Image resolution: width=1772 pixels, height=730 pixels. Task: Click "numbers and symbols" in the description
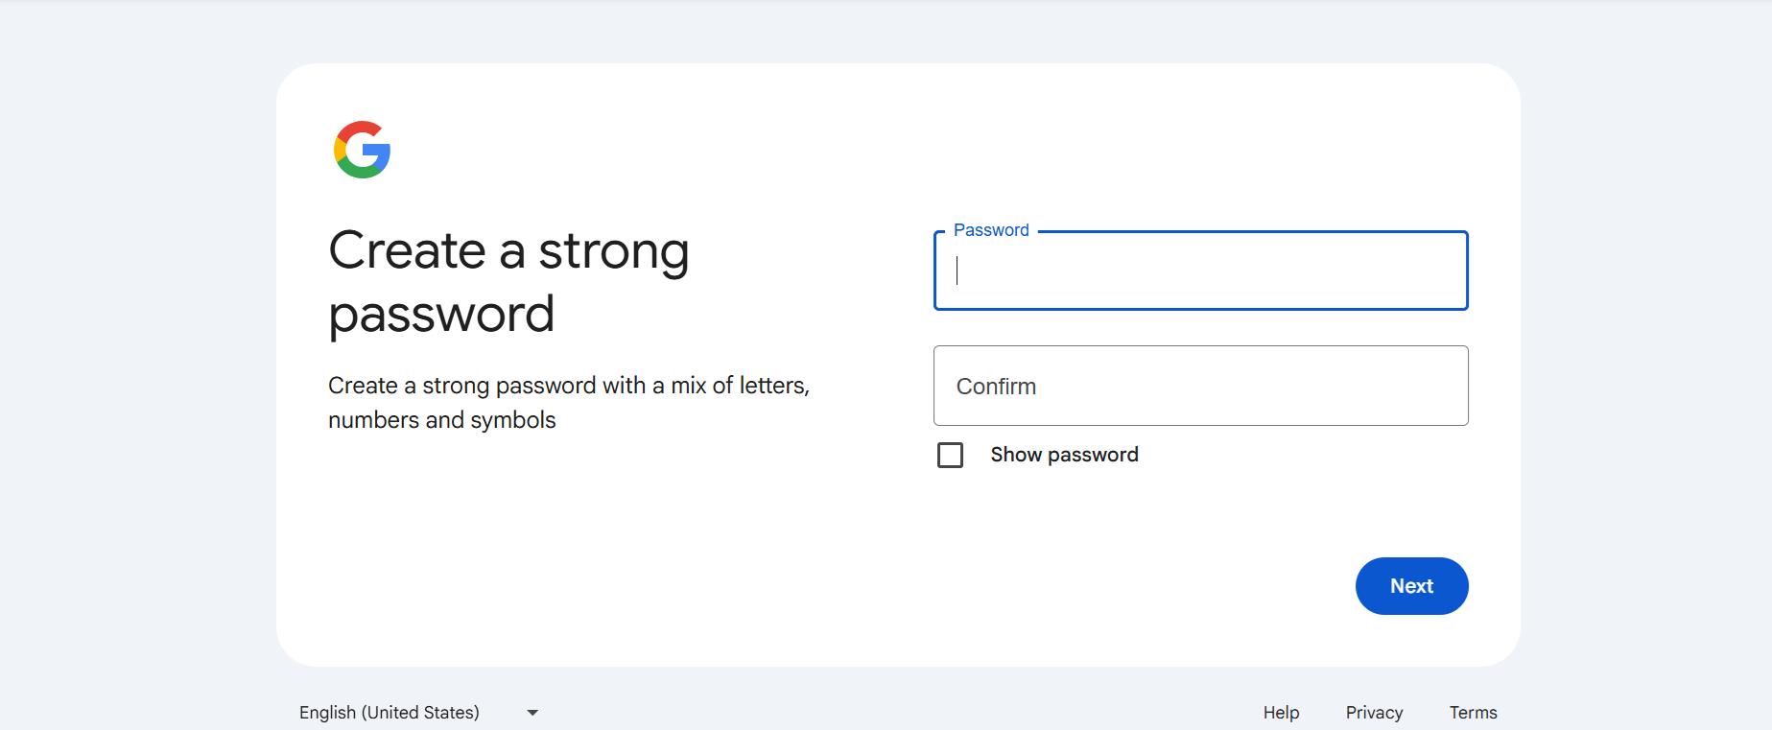click(x=441, y=420)
